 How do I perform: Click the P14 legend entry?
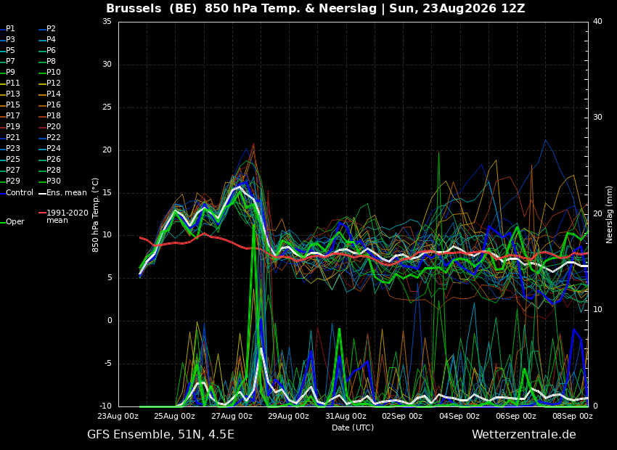(x=49, y=94)
